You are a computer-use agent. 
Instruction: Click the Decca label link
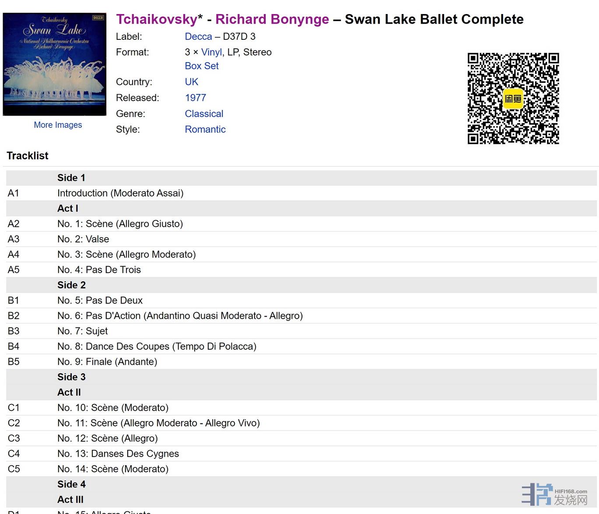tap(198, 36)
